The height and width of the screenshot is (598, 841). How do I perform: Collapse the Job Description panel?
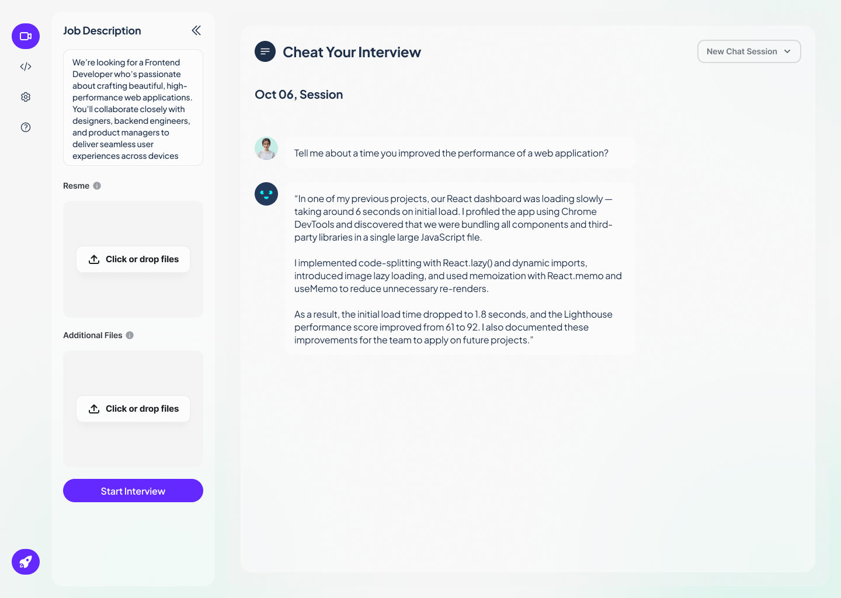point(196,30)
